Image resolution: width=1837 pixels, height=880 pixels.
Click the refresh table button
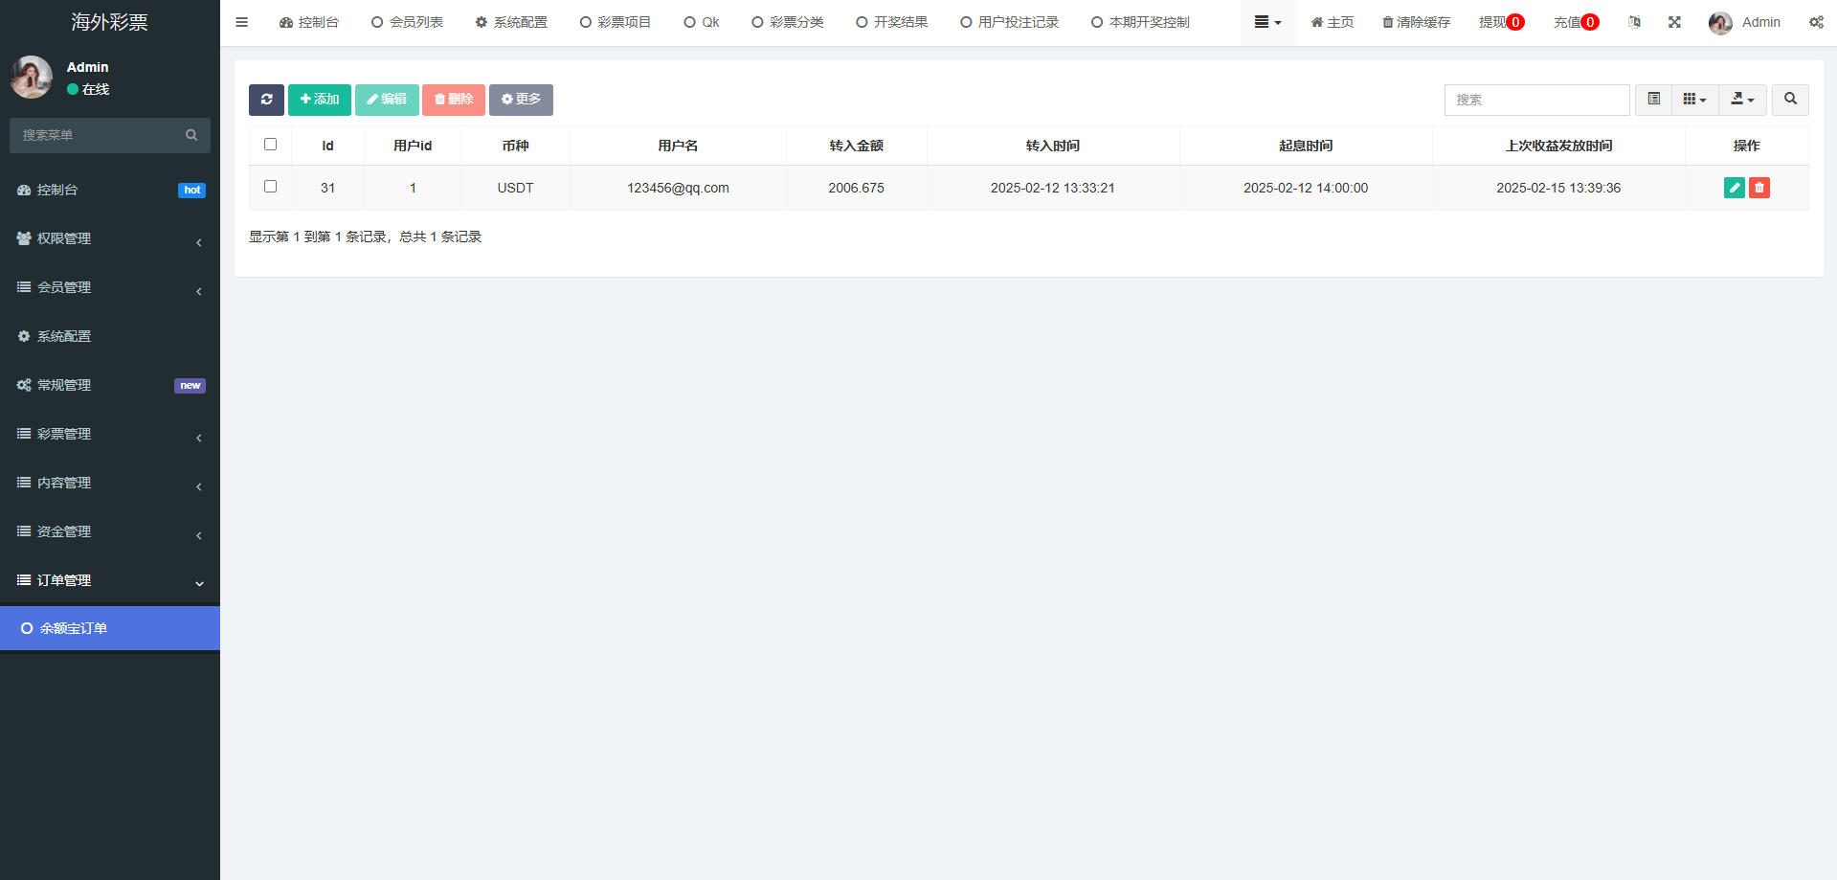(x=266, y=100)
